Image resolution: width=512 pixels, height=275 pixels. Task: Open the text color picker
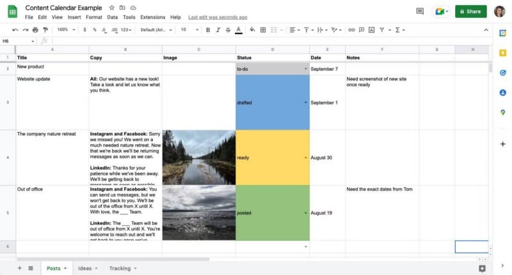click(239, 30)
